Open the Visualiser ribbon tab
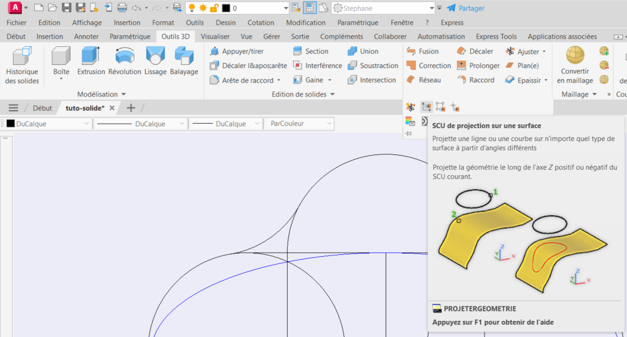Viewport: 627px width, 337px height. point(215,36)
